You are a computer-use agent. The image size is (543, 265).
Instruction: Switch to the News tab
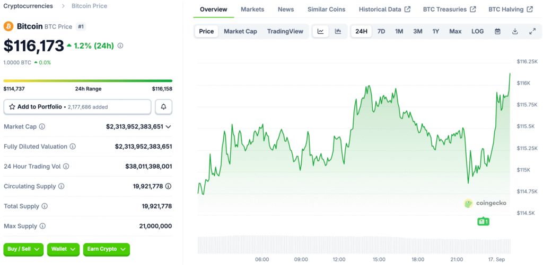[286, 10]
